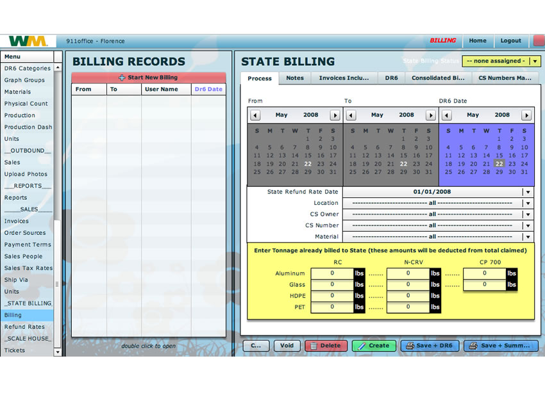Go to next month in From calendar
The height and width of the screenshot is (395, 545).
tap(335, 115)
